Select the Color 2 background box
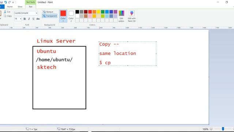Image resolution: width=234 pixels, height=132 pixels. click(71, 16)
